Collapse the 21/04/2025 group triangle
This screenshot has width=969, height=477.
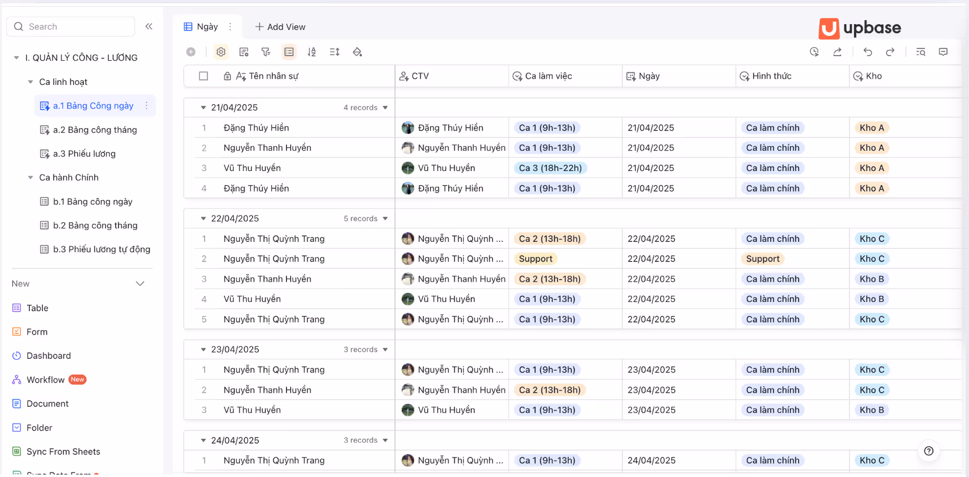coord(203,107)
